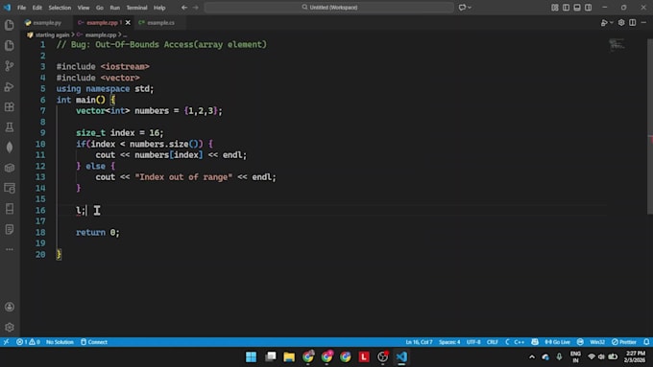The width and height of the screenshot is (653, 367).
Task: Open the Run menu
Action: pos(115,8)
